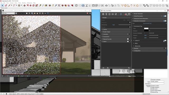Click render teapot in Asset Editor
This screenshot has width=169, height=95.
(126, 14)
